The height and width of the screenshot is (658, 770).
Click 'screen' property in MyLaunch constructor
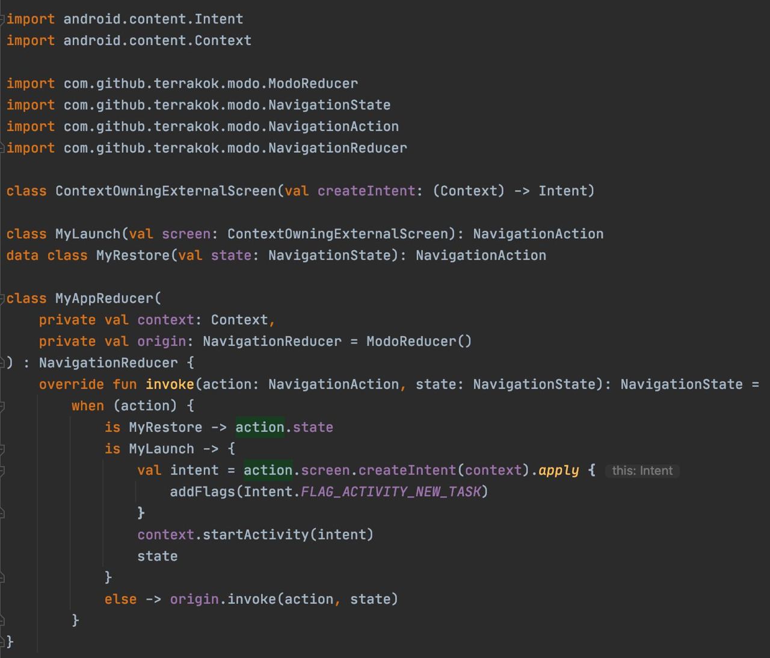(186, 234)
